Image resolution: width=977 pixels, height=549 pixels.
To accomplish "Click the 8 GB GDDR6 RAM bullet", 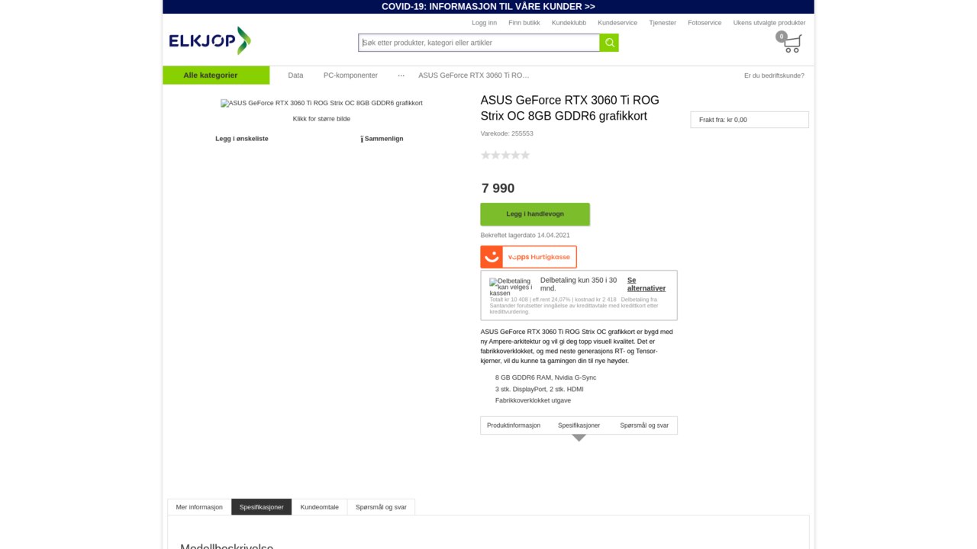I will pos(546,377).
